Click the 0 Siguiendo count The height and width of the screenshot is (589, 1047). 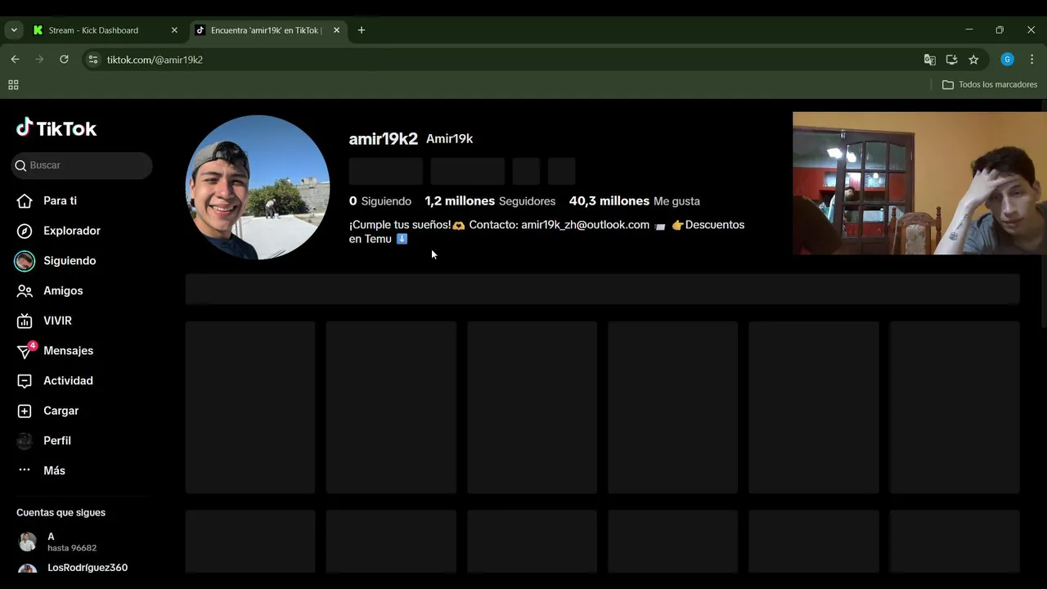(x=380, y=201)
